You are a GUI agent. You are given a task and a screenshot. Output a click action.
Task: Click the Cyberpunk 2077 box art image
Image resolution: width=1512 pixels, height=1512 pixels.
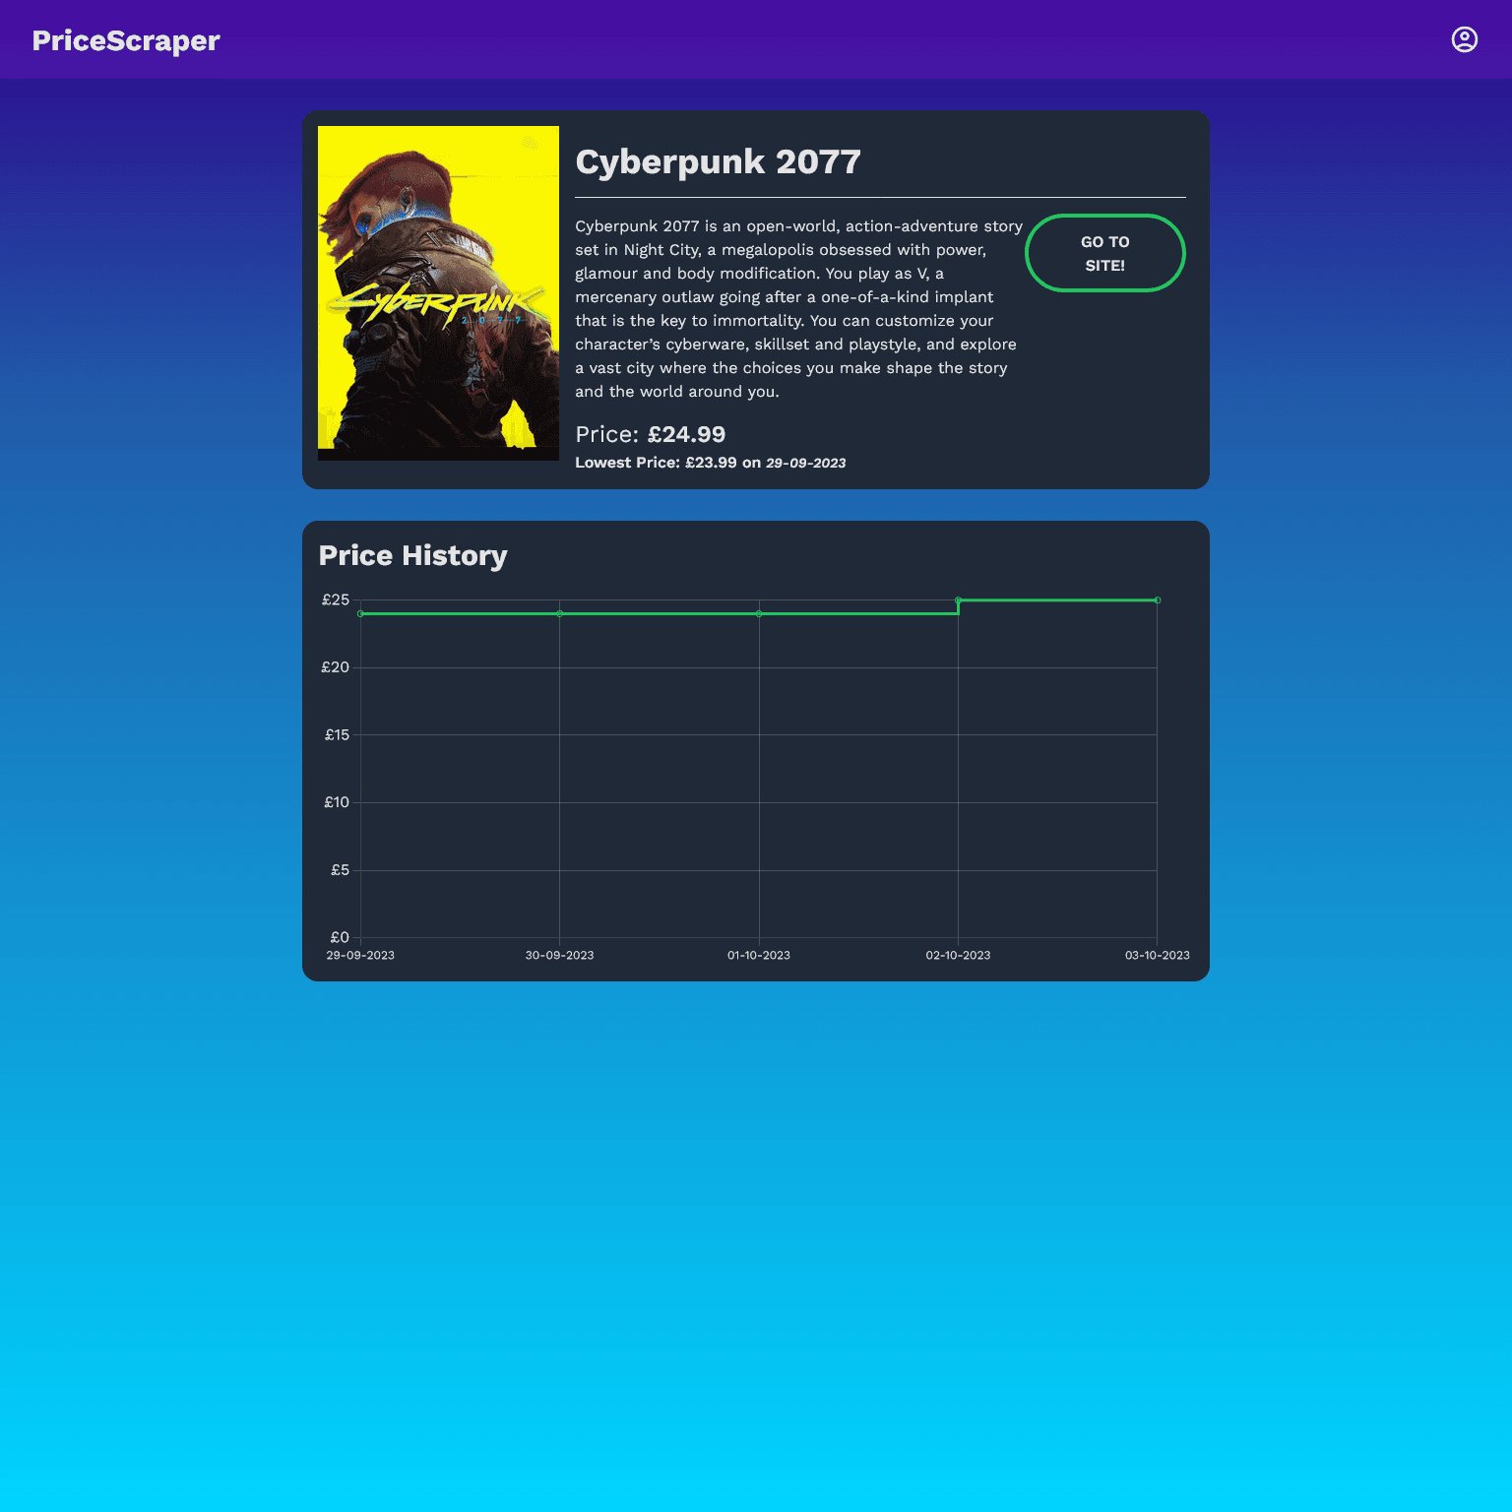click(x=438, y=292)
